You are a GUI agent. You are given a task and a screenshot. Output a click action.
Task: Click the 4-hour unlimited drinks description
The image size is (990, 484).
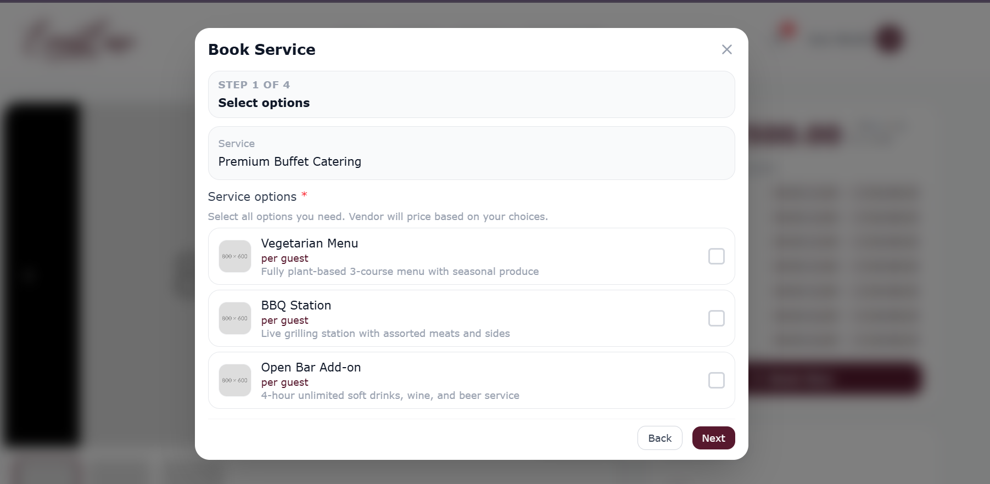pos(390,396)
